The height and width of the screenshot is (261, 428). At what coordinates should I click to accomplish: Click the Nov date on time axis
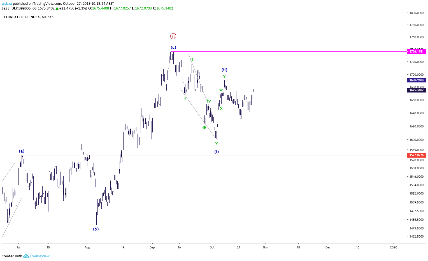tap(266, 247)
